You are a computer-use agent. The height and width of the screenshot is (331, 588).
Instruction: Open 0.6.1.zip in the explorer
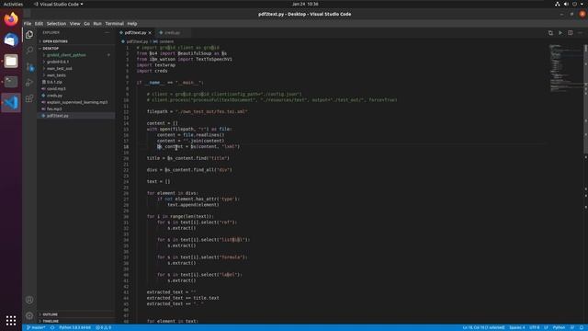point(54,82)
